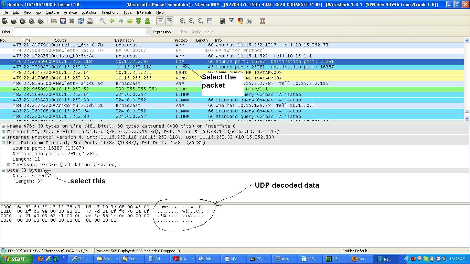This screenshot has height=264, width=470.
Task: Open the capture interfaces list icon
Action: point(5,21)
